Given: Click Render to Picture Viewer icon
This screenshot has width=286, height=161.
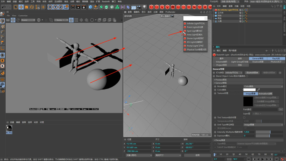Looking at the screenshot, I should (78, 7).
